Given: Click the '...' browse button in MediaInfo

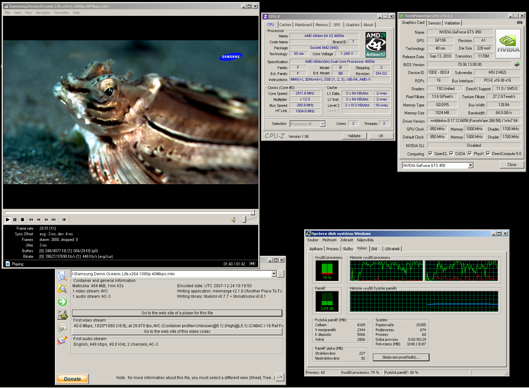Looking at the screenshot, I should click(x=281, y=274).
